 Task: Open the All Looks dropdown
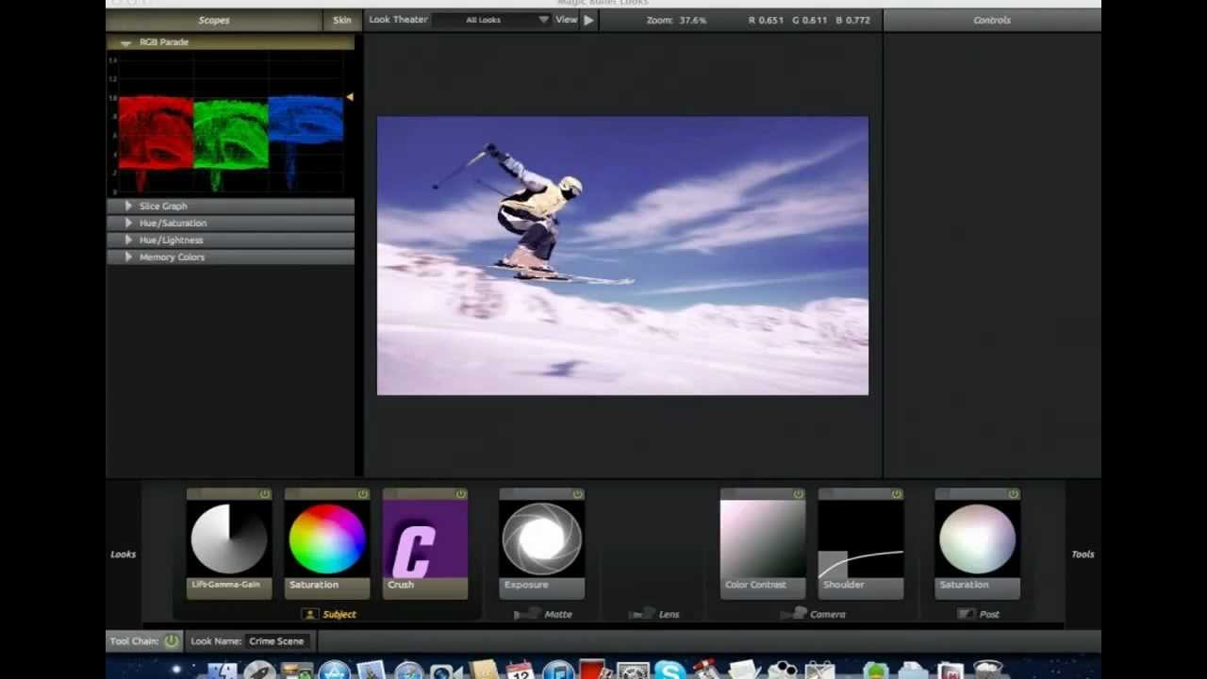492,20
